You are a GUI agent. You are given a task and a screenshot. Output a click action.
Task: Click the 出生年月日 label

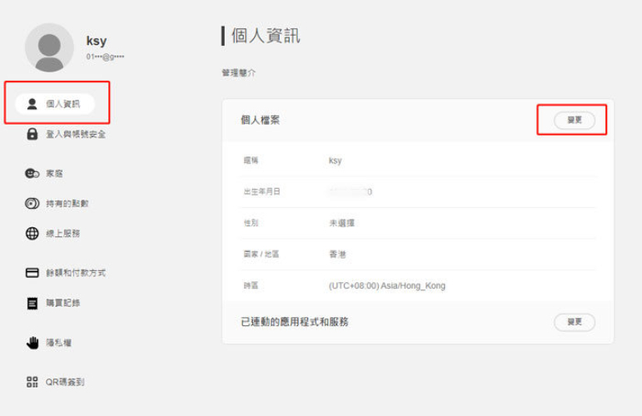[262, 191]
